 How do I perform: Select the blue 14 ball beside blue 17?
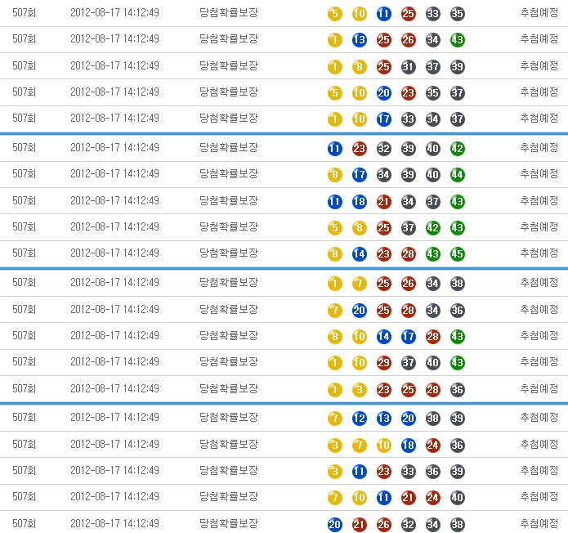(384, 336)
